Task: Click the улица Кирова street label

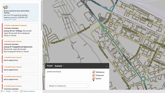Action: (x=147, y=20)
